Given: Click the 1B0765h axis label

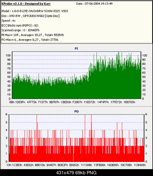Looking at the screenshot, I should (129, 102).
